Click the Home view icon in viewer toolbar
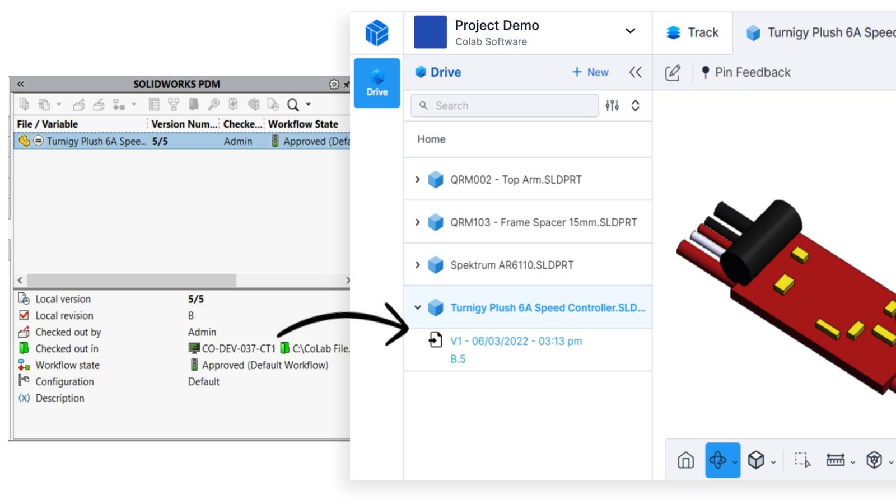The image size is (896, 504). [x=685, y=460]
